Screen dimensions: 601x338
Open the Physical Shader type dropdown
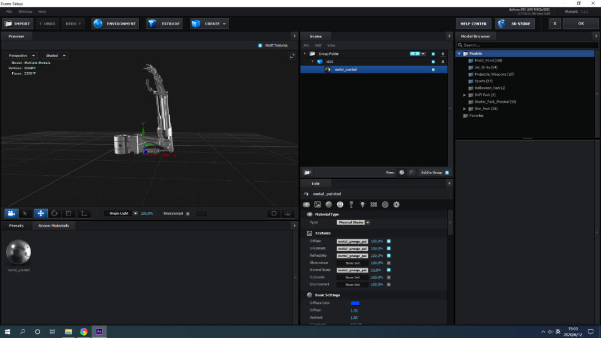(353, 222)
